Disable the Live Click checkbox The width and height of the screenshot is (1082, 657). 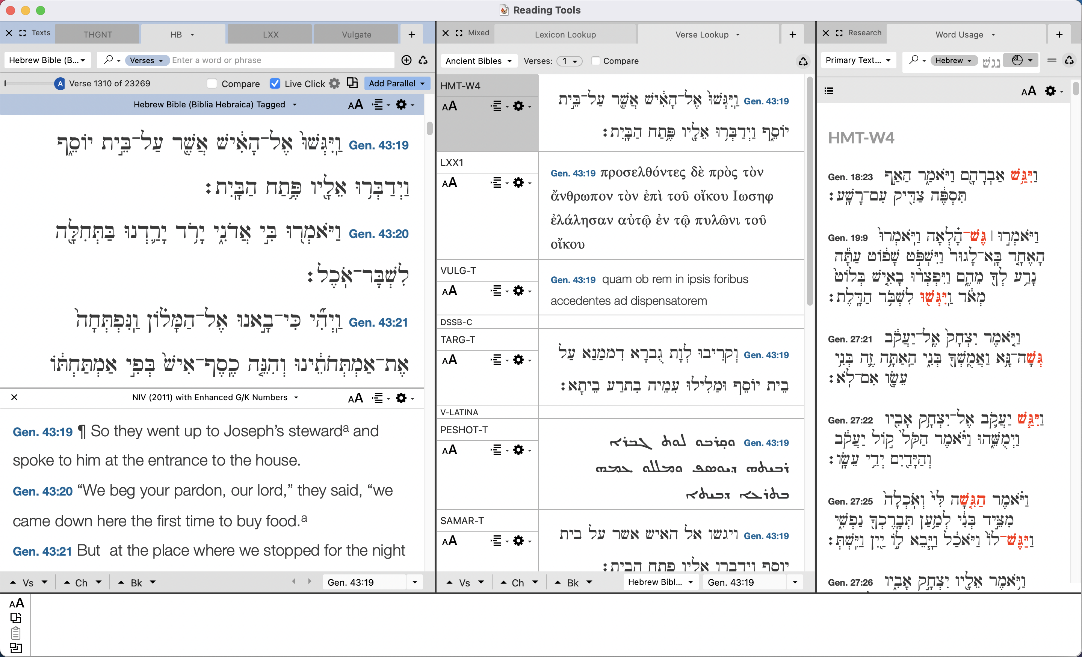pos(275,83)
